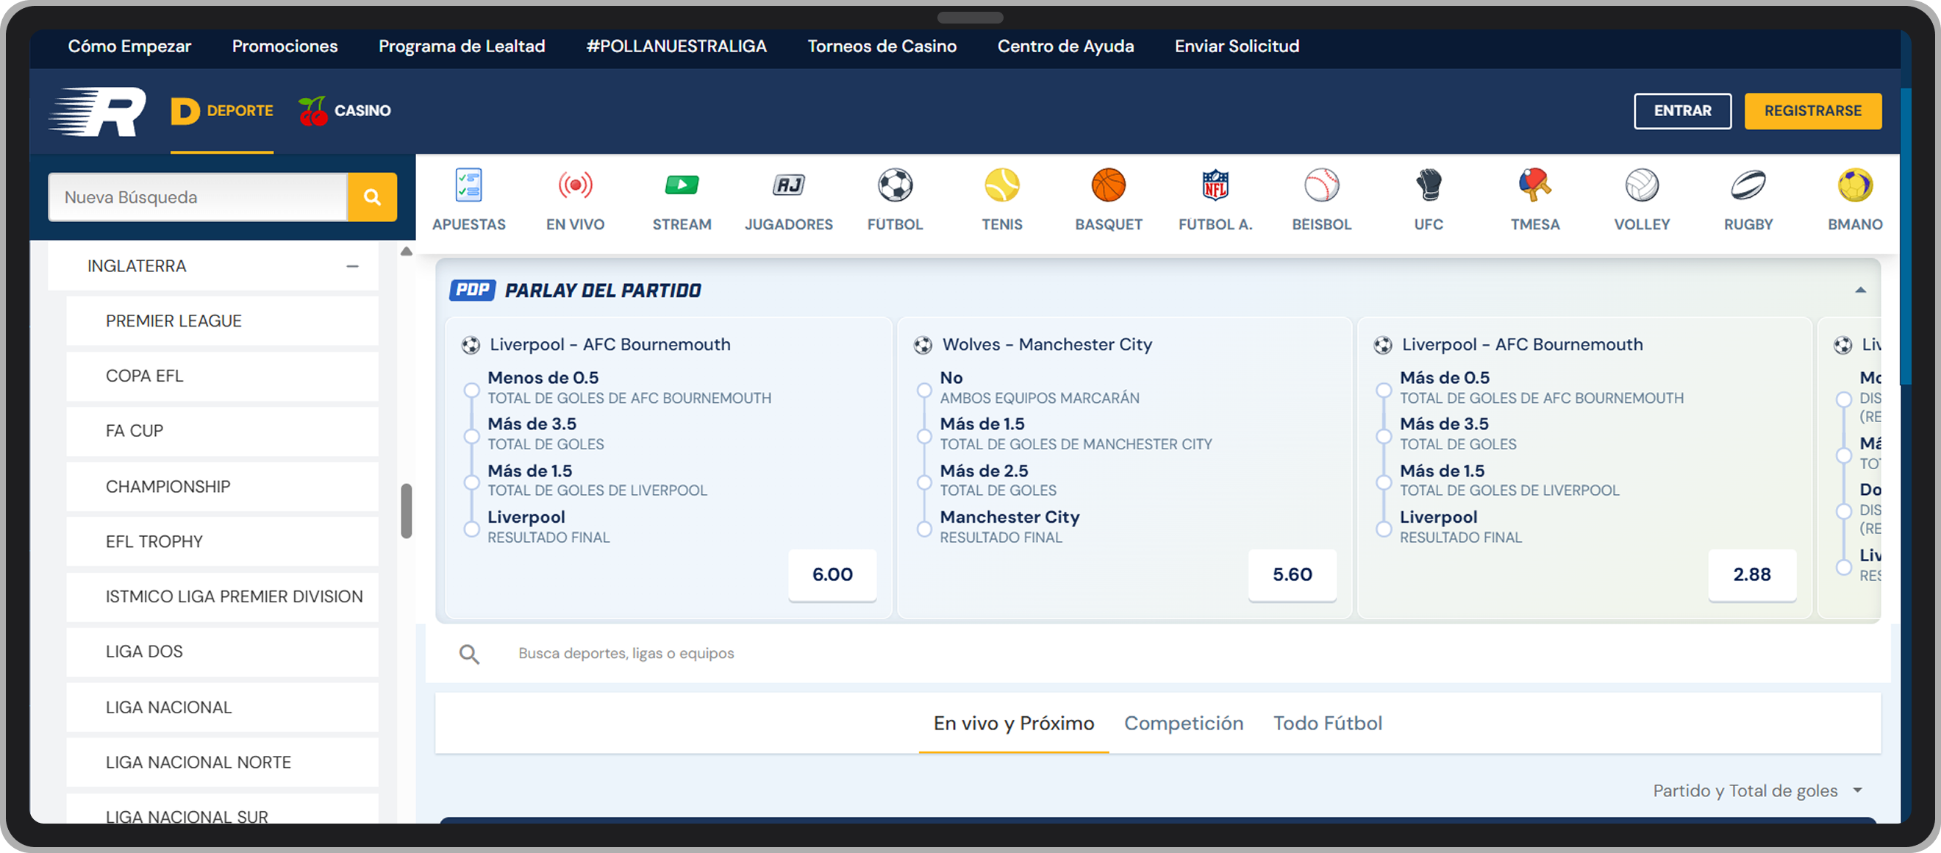Open #POLLANUESTRALIGA link
The width and height of the screenshot is (1941, 853).
click(676, 46)
